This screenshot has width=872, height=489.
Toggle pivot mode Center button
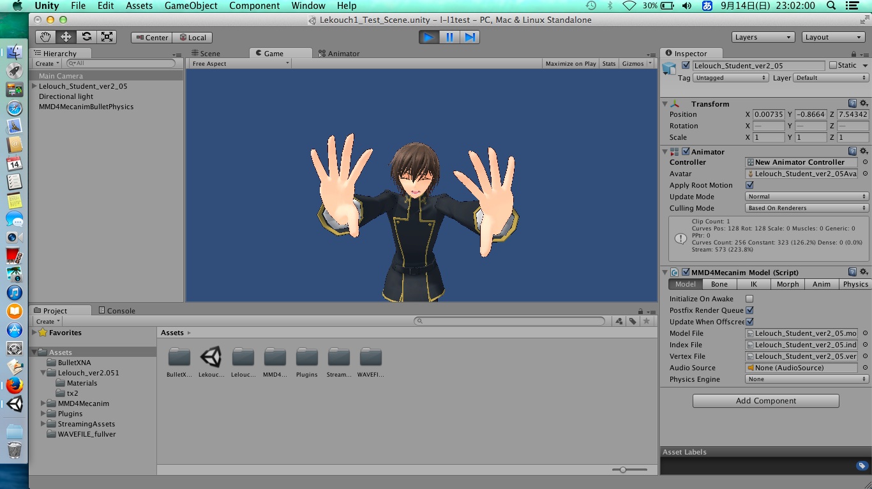(x=151, y=37)
